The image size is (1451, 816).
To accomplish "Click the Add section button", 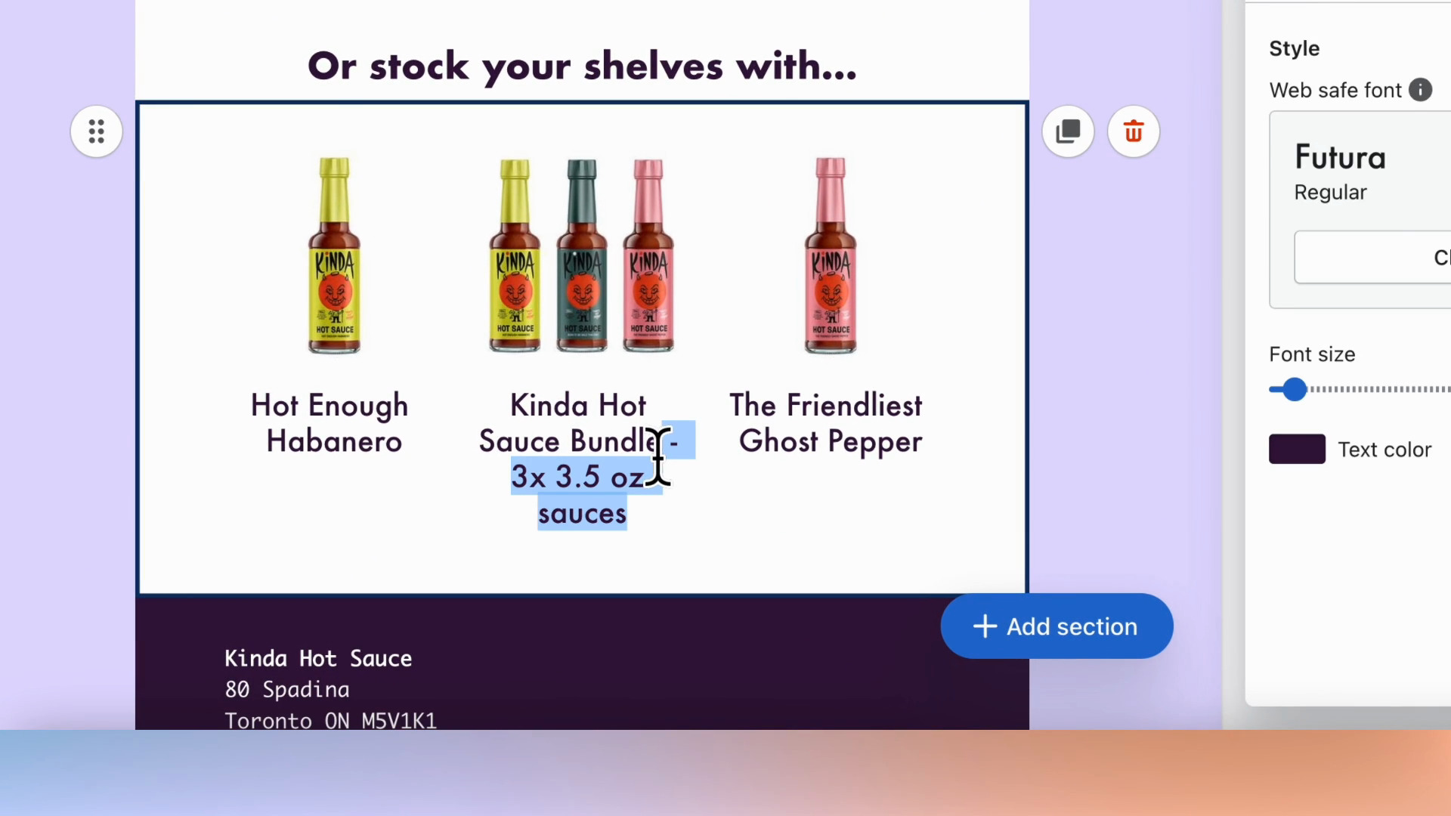I will point(1057,626).
